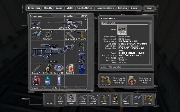Select belt slot 4 CROSSBOW

pyautogui.click(x=82, y=99)
